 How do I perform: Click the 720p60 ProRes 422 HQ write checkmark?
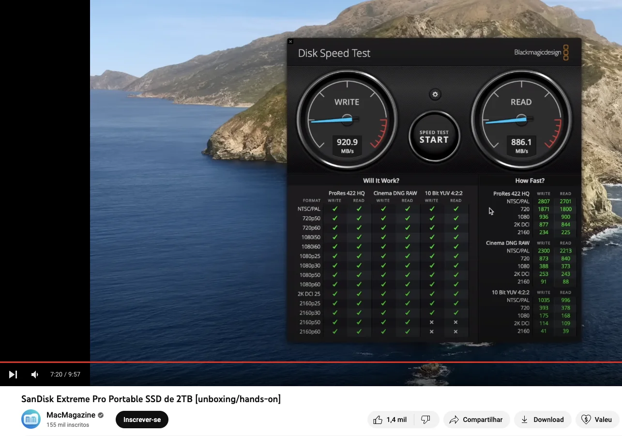[x=334, y=228]
